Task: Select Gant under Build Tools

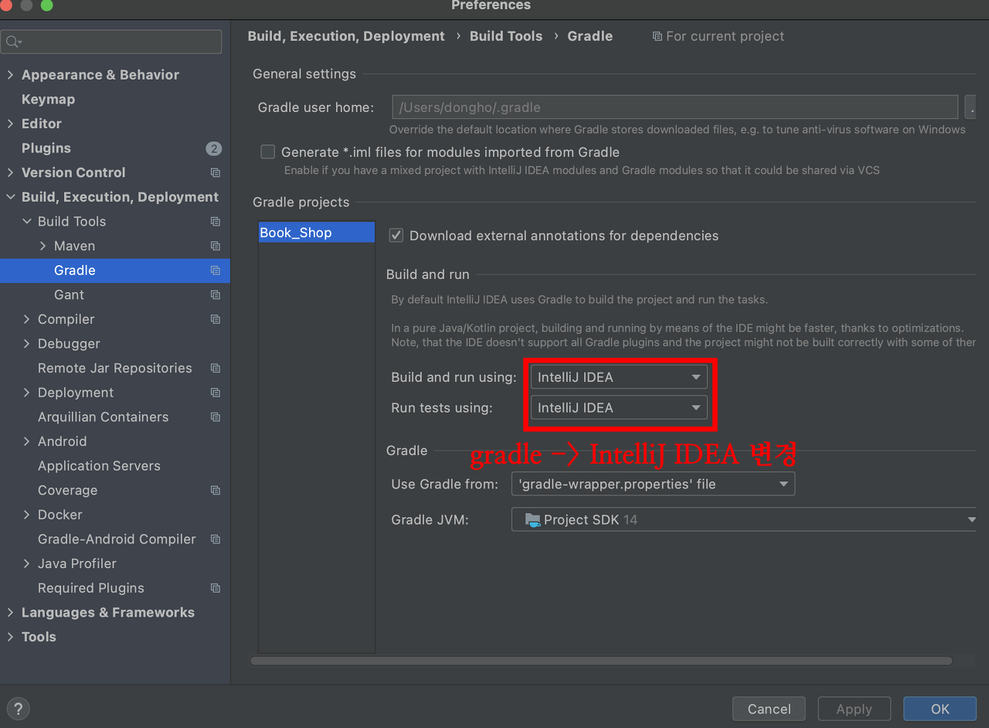Action: [x=69, y=295]
